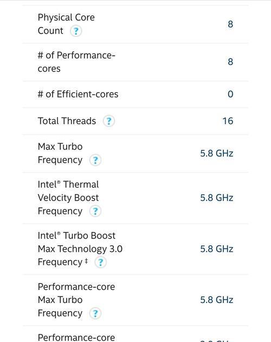
Task: Click the Efficient-cores value 0
Action: coord(230,94)
